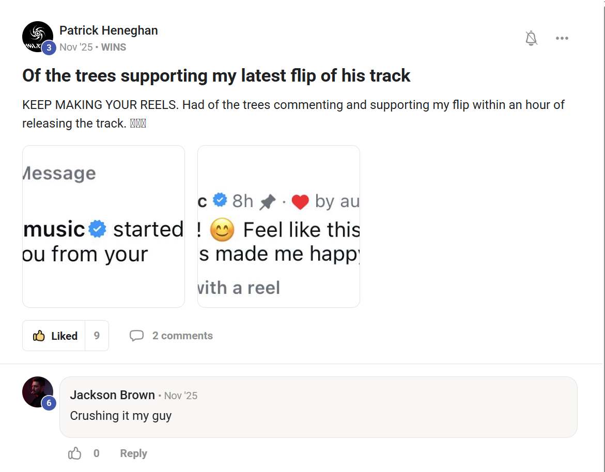
Task: Click the speech bubble comments icon
Action: 136,336
